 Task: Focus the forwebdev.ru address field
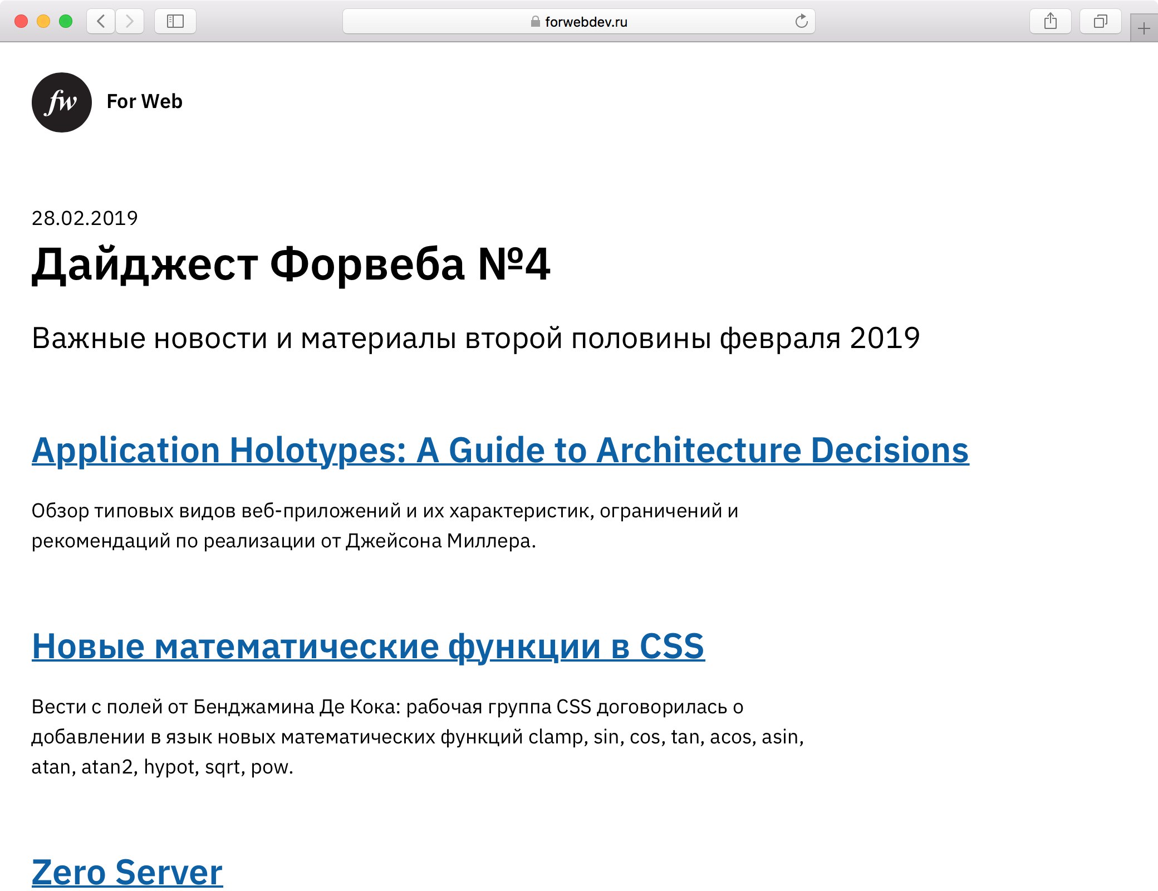pyautogui.click(x=579, y=21)
